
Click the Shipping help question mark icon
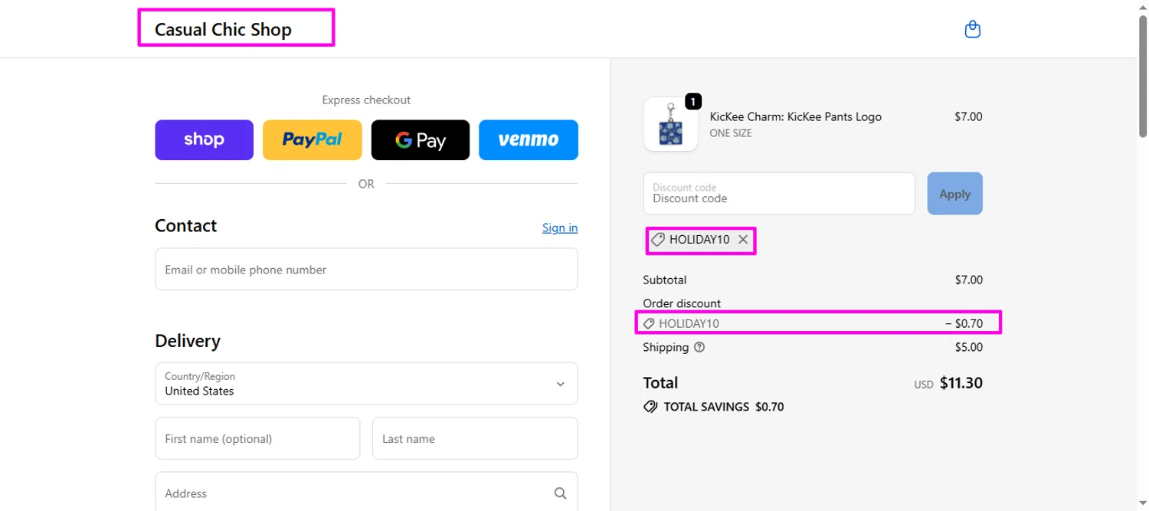[699, 347]
